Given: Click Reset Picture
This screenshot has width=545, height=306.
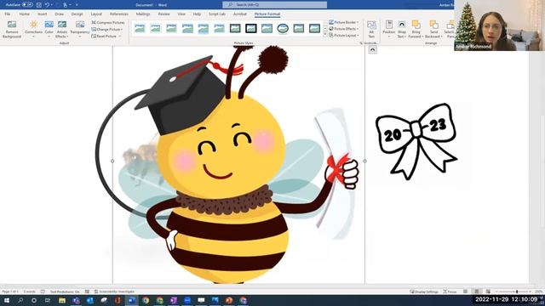Looking at the screenshot, I should coord(104,36).
